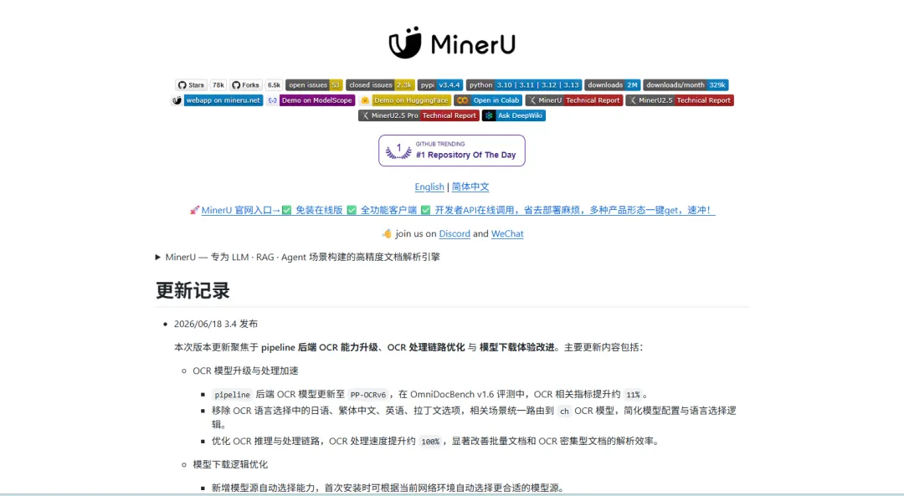Click the MinerU logo at the top
The width and height of the screenshot is (904, 496).
point(452,43)
